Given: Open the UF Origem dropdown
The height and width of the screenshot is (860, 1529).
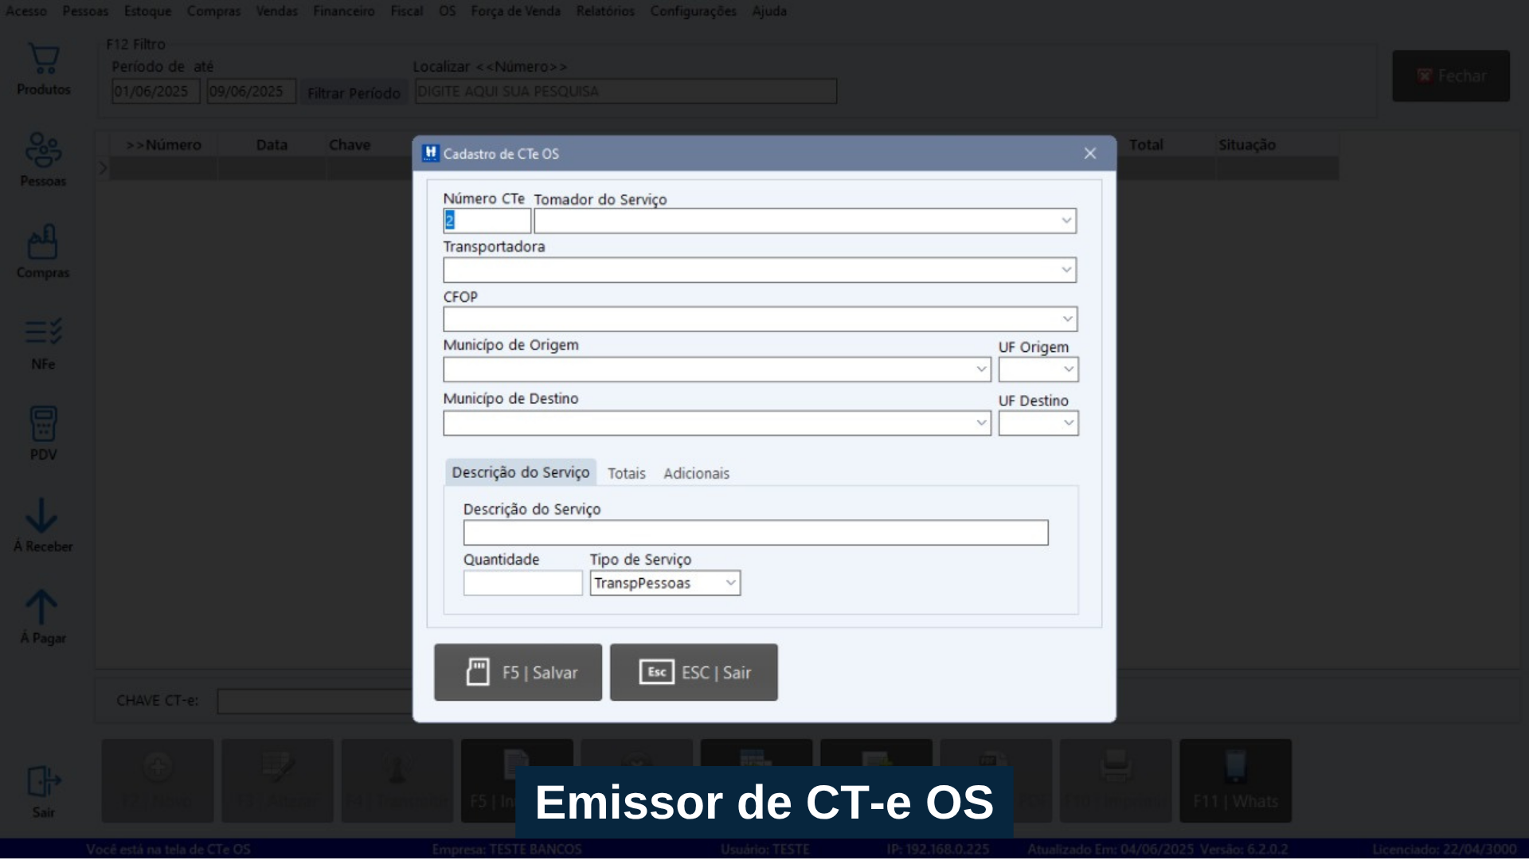Looking at the screenshot, I should click(x=1069, y=369).
